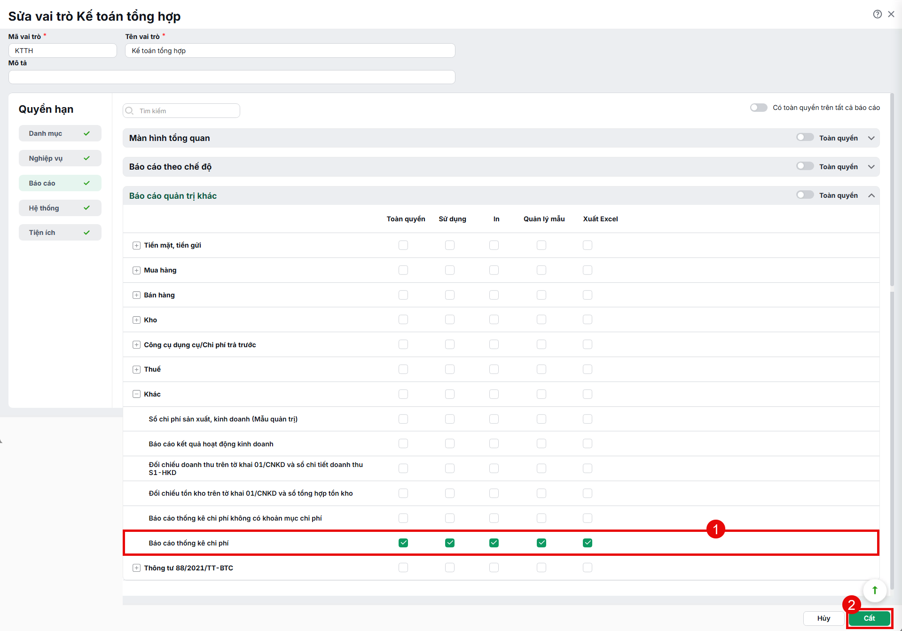Image resolution: width=902 pixels, height=631 pixels.
Task: Click the Mô tả description field
Action: click(x=232, y=77)
